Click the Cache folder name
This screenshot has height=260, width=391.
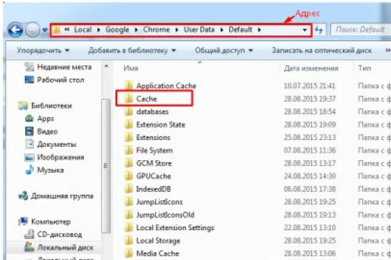147,99
